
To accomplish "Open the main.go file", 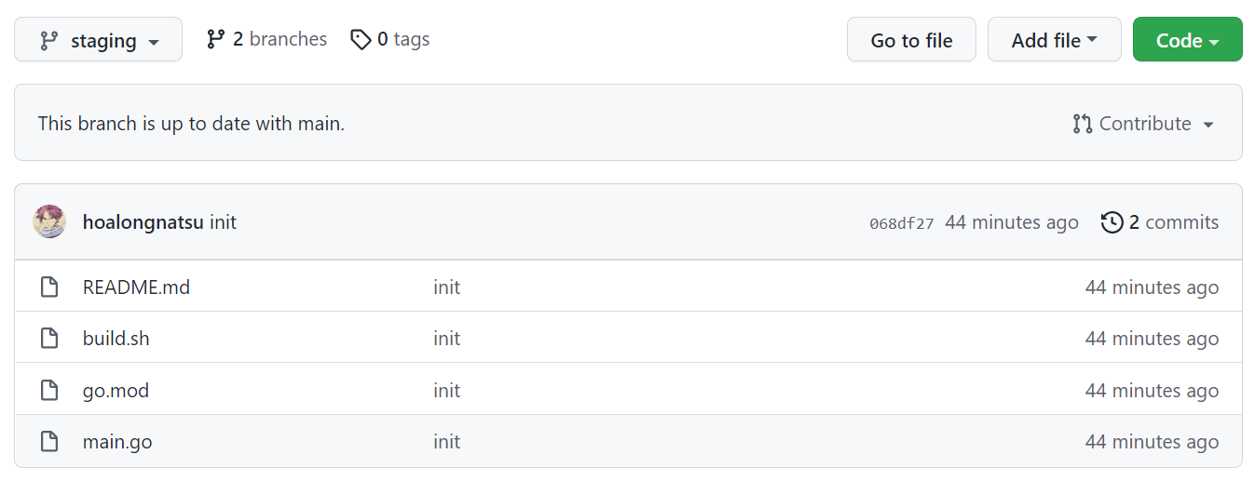I will (x=117, y=442).
